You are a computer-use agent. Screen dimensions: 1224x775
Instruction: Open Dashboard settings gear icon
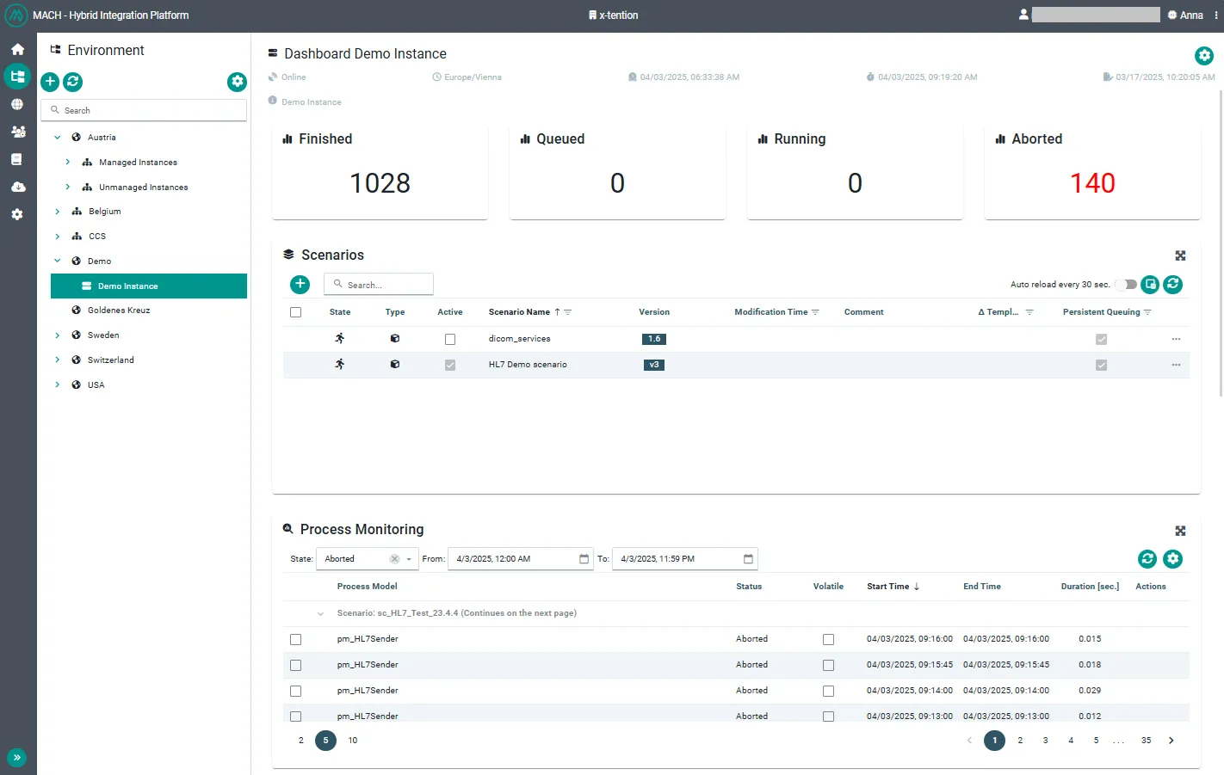[x=1204, y=56]
